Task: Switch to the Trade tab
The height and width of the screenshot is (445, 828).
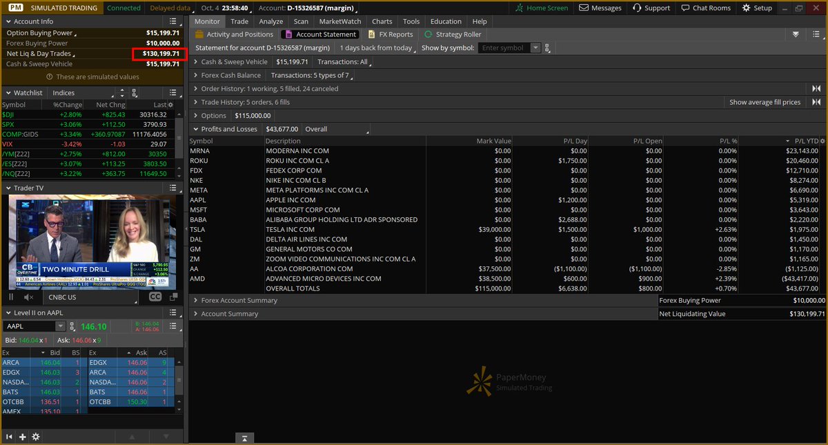Action: tap(239, 21)
